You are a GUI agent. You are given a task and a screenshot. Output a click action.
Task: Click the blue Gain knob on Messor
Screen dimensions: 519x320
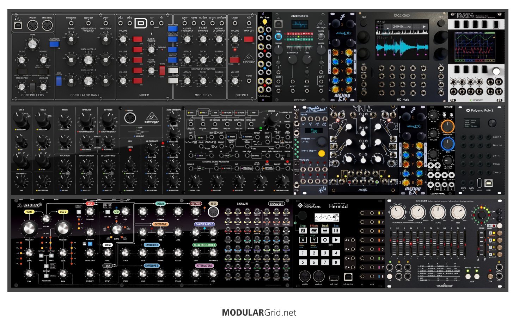pyautogui.click(x=447, y=143)
